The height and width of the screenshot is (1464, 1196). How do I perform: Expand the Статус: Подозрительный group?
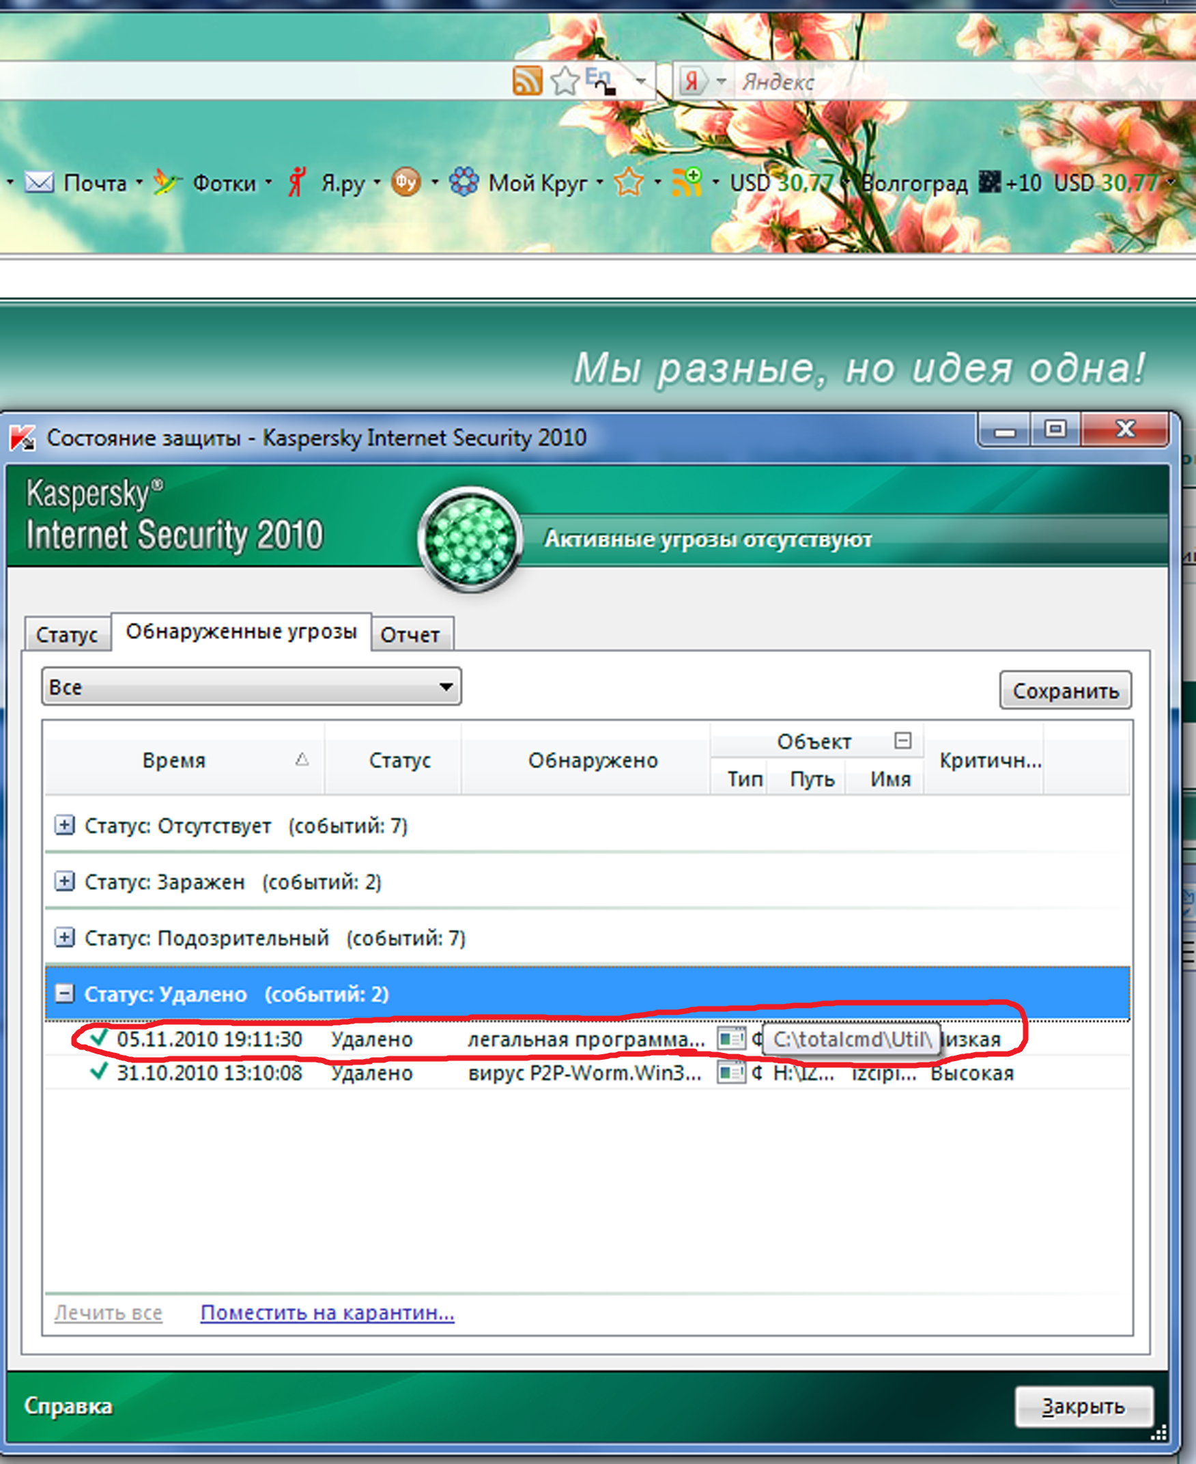[64, 938]
